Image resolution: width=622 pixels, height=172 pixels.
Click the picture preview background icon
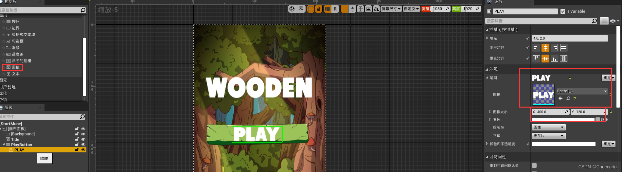368,9
